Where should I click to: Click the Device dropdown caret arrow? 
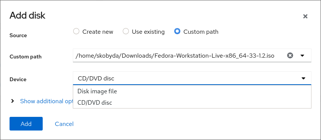coord(303,78)
